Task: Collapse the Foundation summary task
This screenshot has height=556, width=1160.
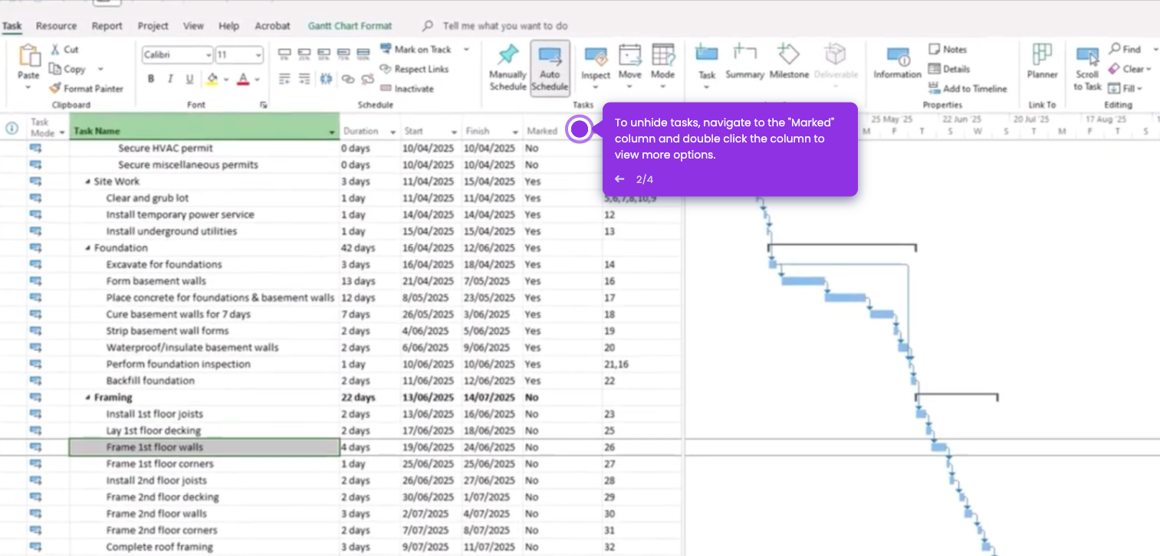Action: (87, 248)
